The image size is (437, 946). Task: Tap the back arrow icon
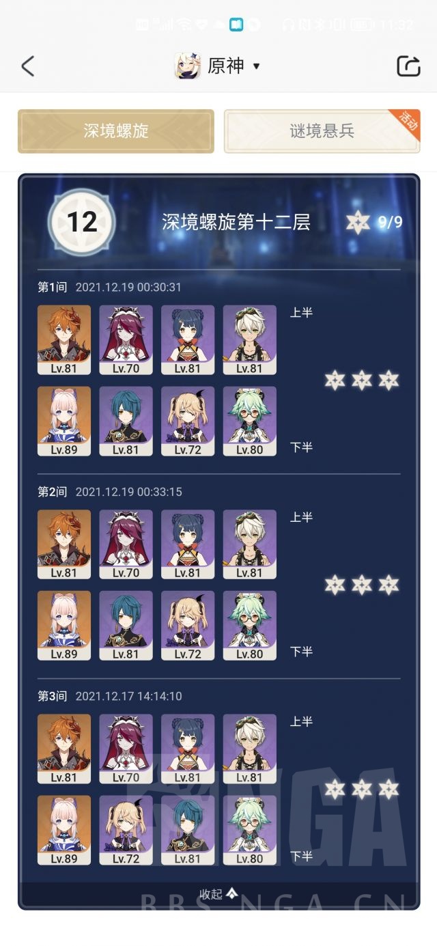tap(27, 66)
